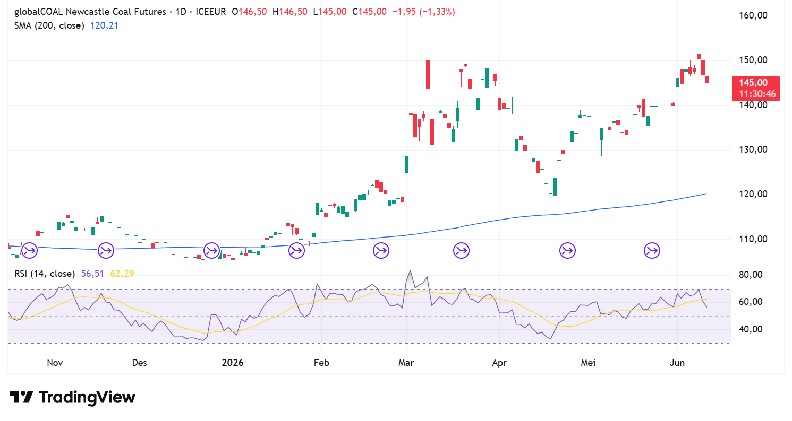This screenshot has height=421, width=792.
Task: Click the 150,00 price axis label
Action: 754,60
